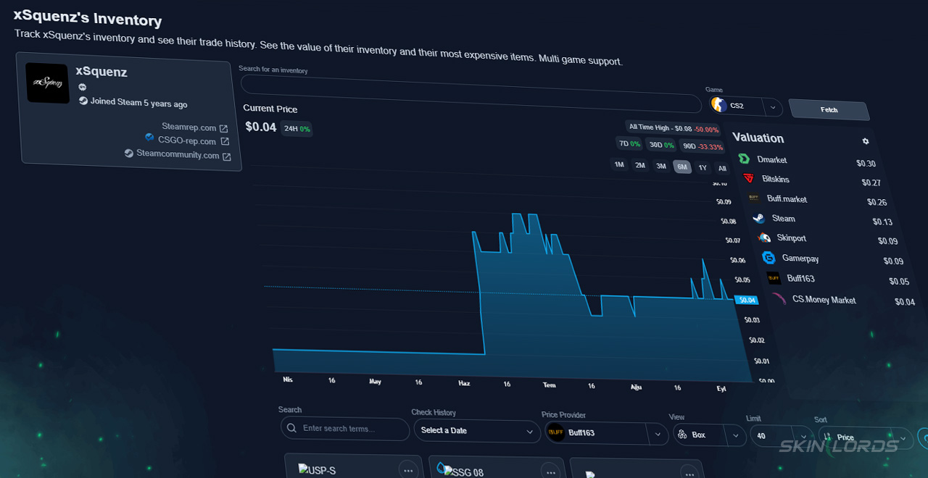Click the Bitskins logo icon
Viewport: 928px width, 478px height.
coord(748,178)
